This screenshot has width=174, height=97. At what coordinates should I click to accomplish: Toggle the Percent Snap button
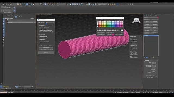(52, 4)
